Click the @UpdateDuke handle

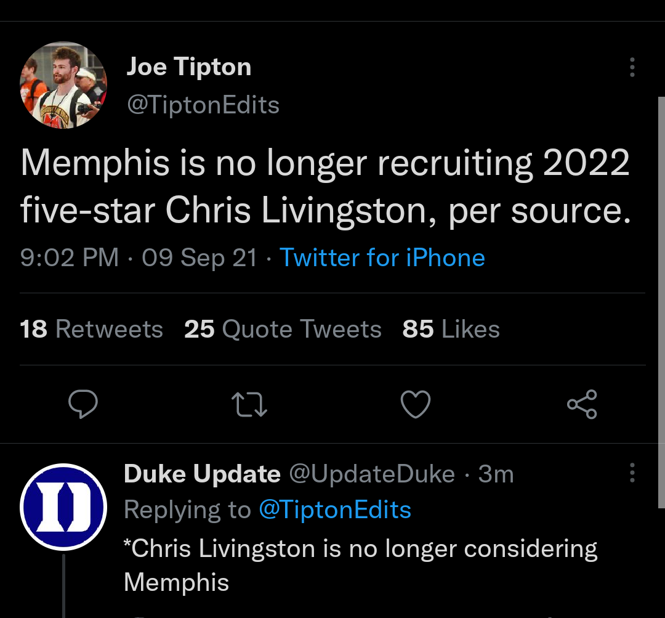(x=371, y=474)
